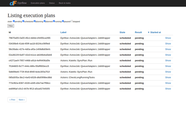Sort by Started at column
This screenshot has width=186, height=115.
tap(155, 32)
